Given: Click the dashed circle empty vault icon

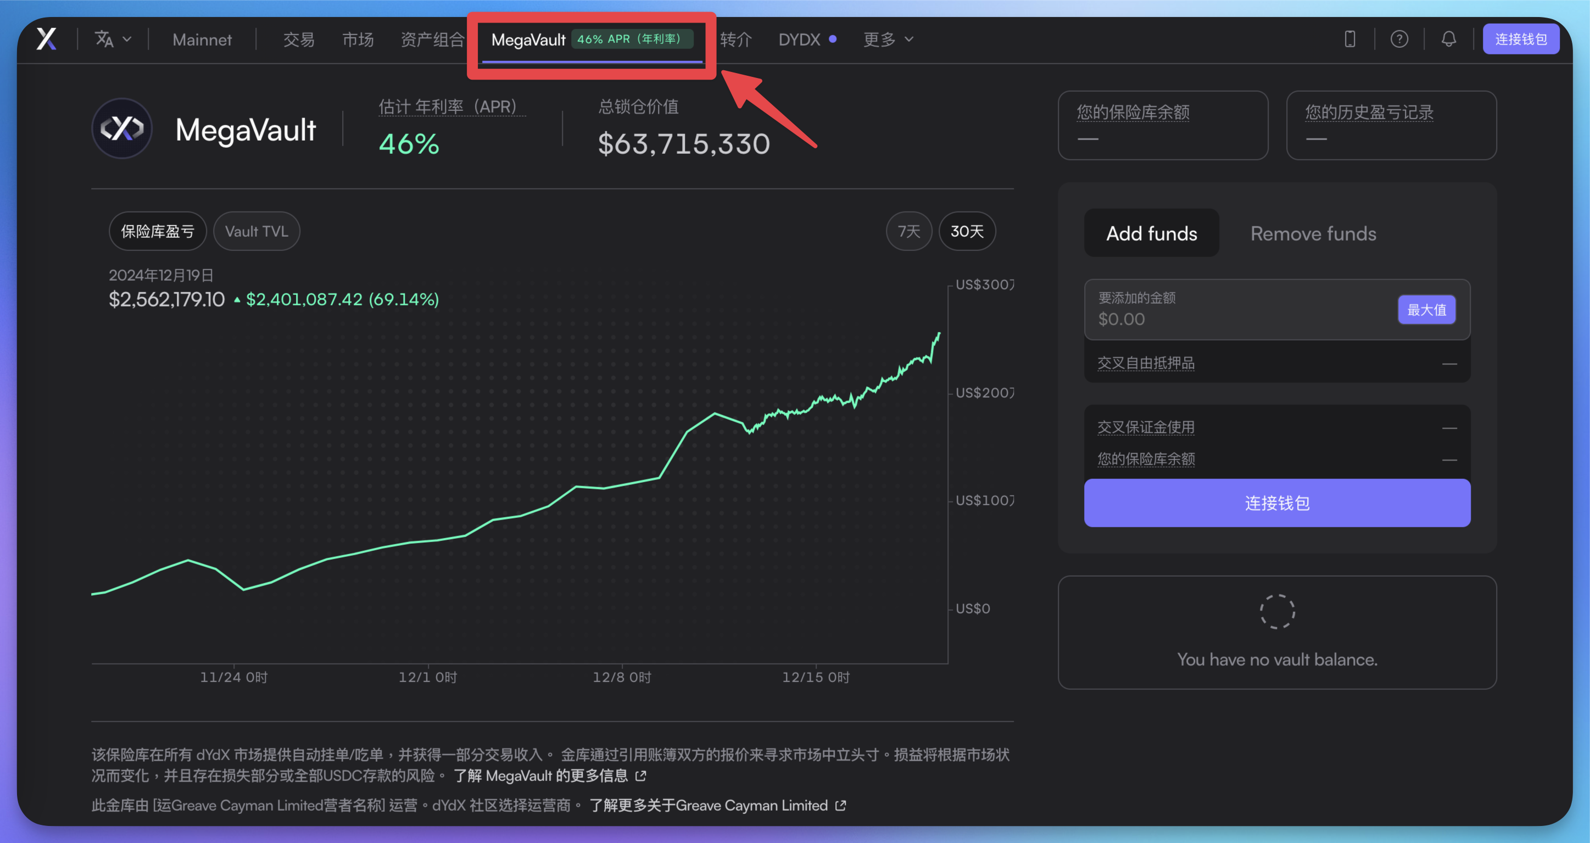Looking at the screenshot, I should pos(1277,612).
